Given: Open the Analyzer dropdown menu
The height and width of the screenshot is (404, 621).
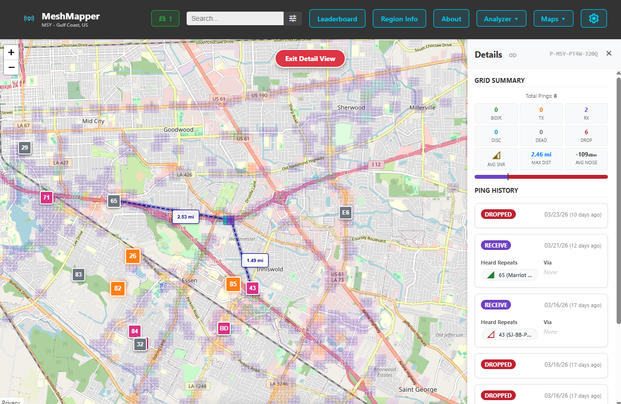Looking at the screenshot, I should (501, 18).
